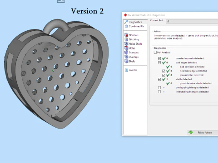Select the Shells fix icon

pos(126,61)
